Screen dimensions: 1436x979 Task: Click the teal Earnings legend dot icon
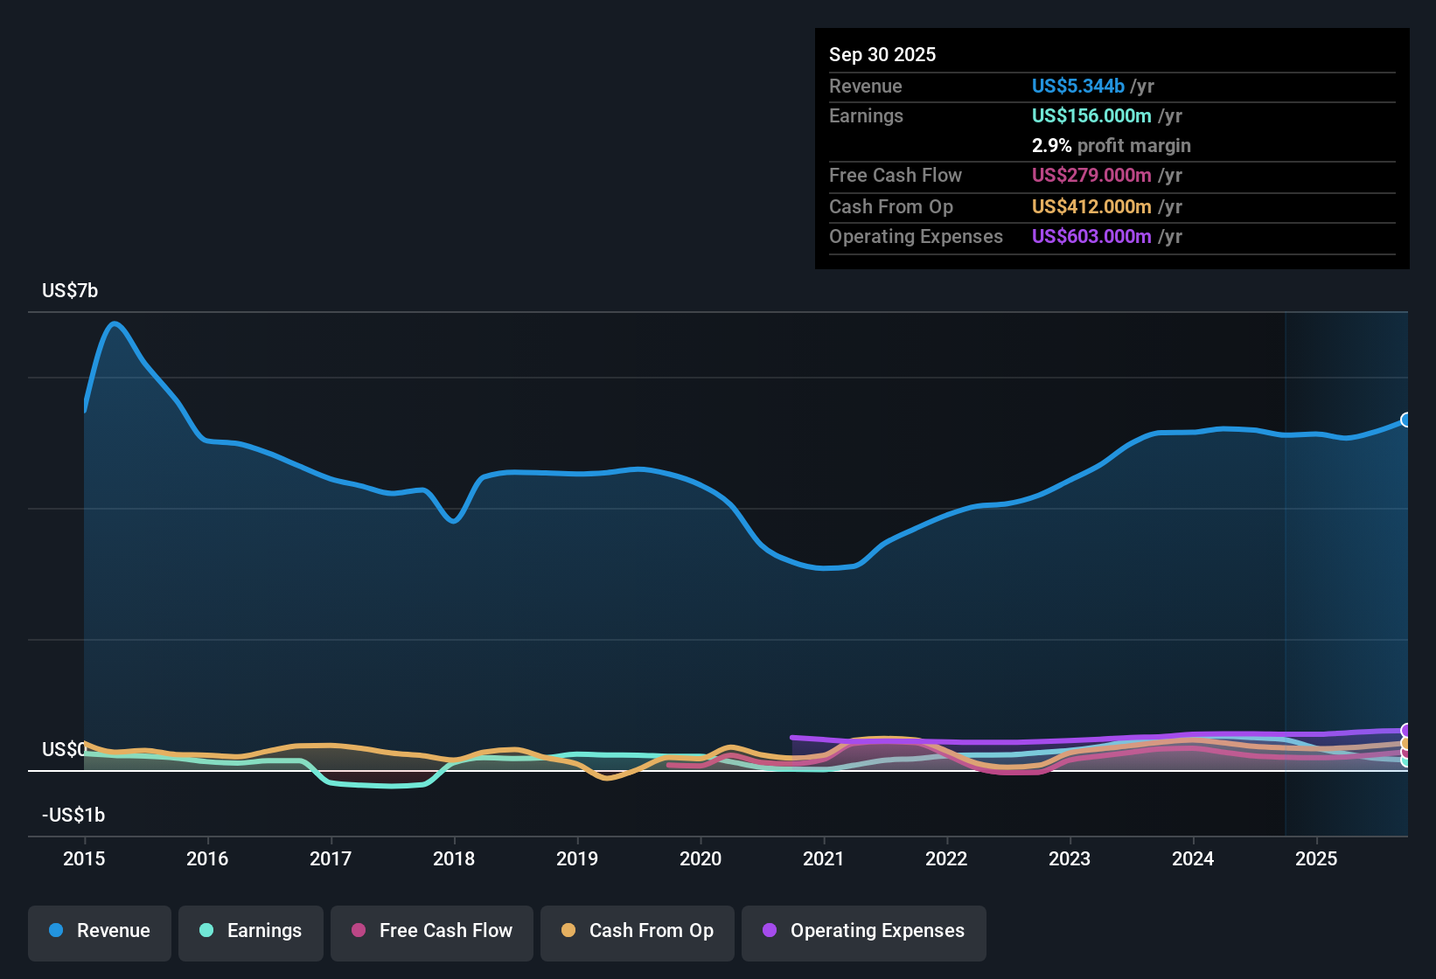(207, 931)
